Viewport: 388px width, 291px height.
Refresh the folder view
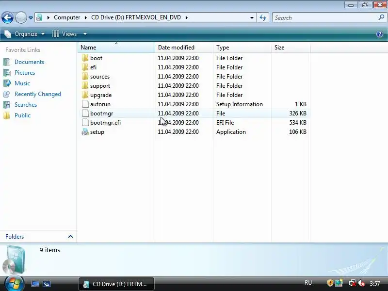[x=263, y=18]
